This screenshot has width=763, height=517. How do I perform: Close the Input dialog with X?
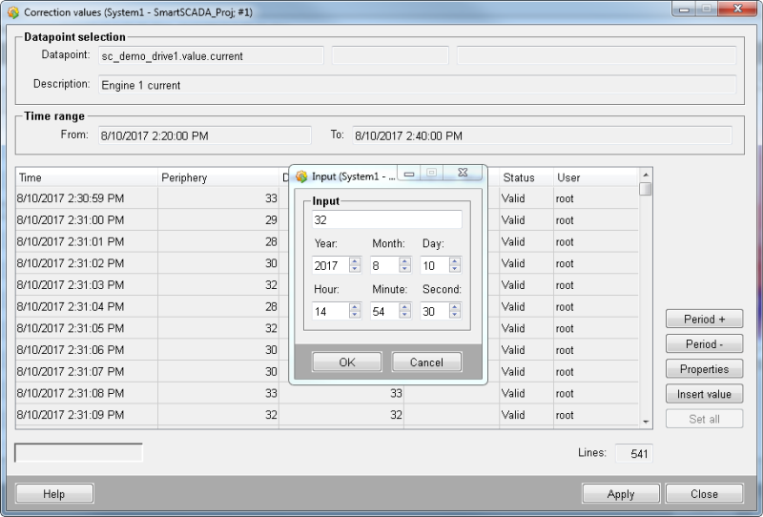463,174
